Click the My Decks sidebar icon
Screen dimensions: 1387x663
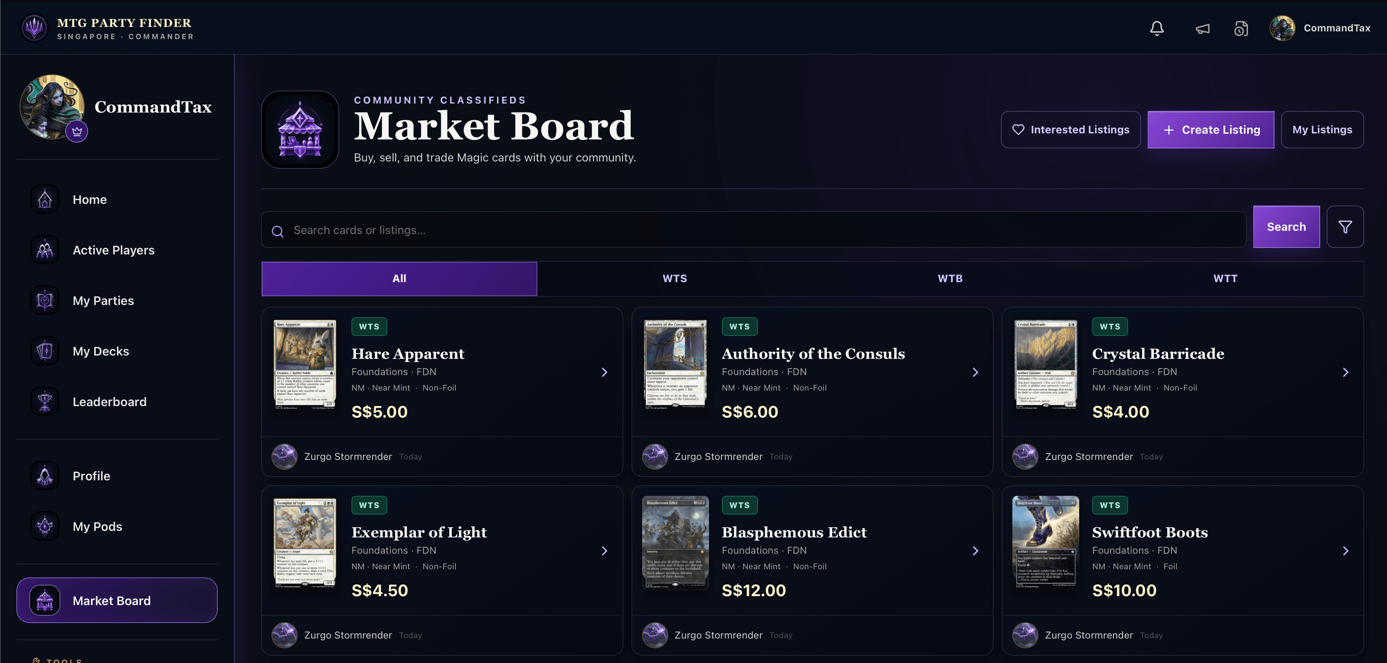click(45, 351)
